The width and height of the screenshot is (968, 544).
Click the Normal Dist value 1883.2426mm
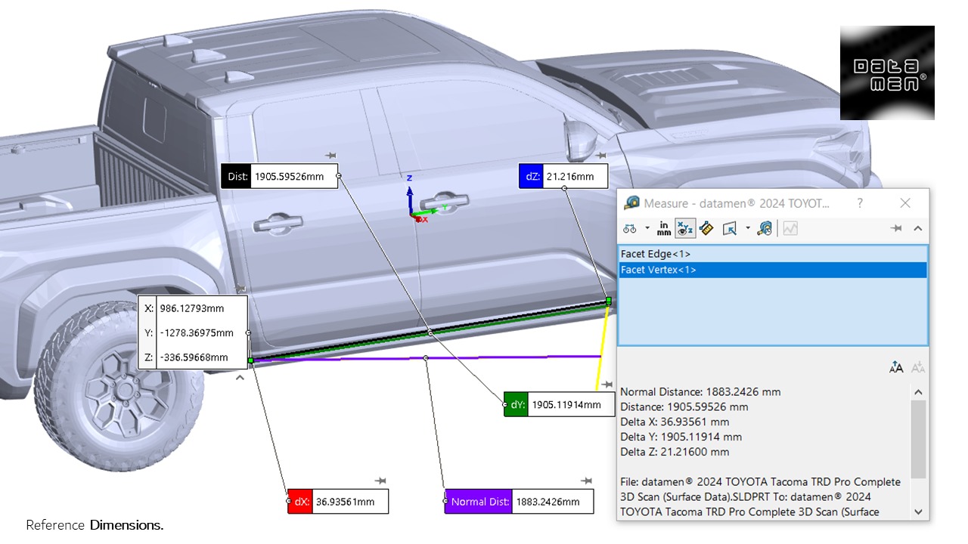tap(548, 502)
